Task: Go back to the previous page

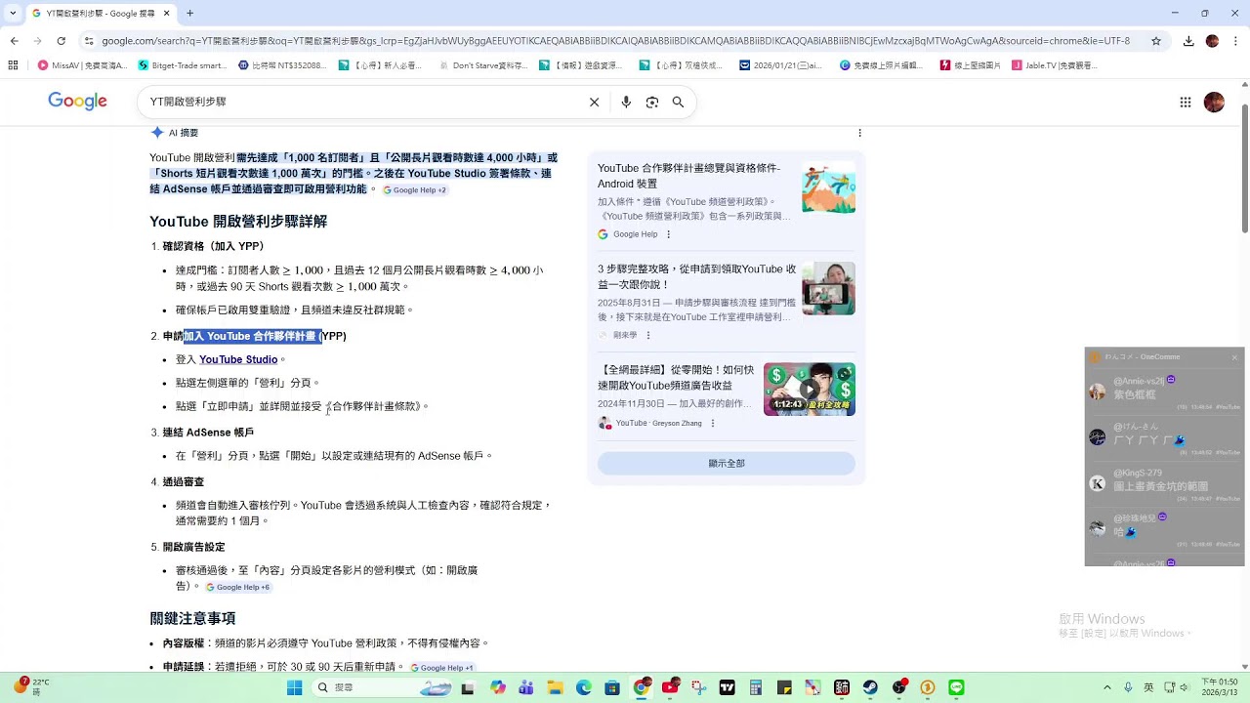Action: coord(14,41)
